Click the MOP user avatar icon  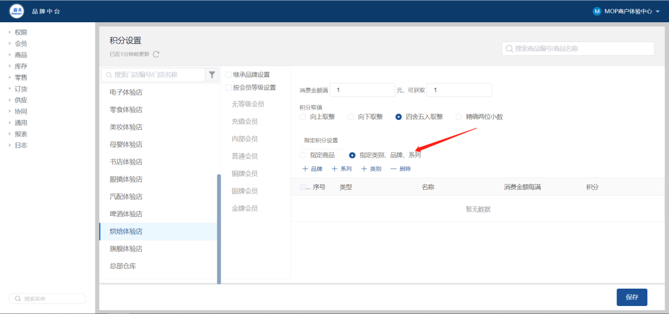tap(597, 11)
